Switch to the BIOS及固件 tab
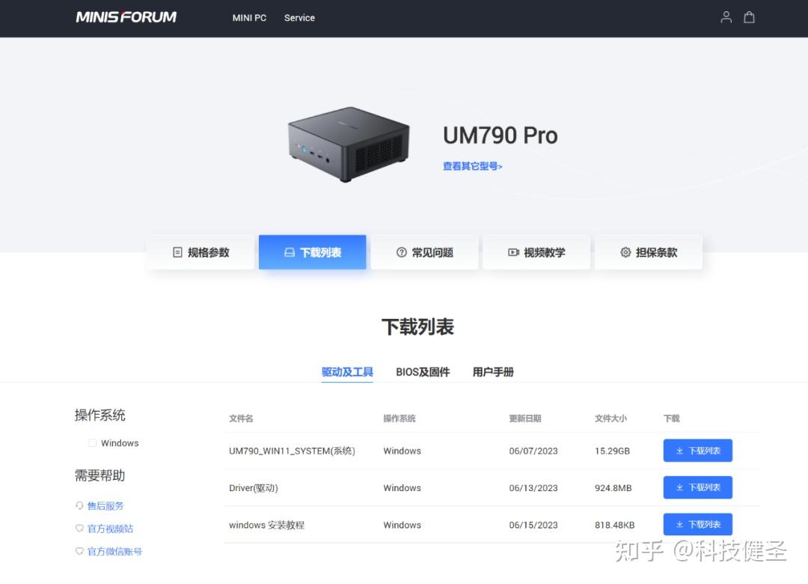This screenshot has width=808, height=584. 422,372
